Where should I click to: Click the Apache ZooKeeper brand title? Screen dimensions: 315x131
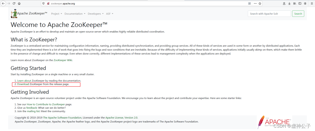[x=32, y=13]
